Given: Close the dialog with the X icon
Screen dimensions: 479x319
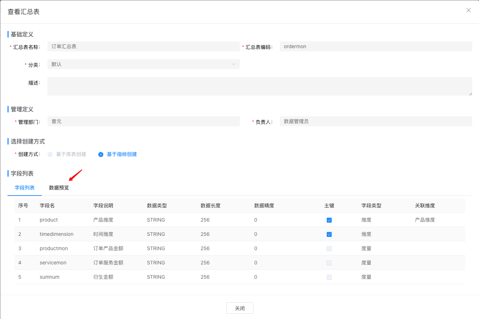Looking at the screenshot, I should pos(468,10).
